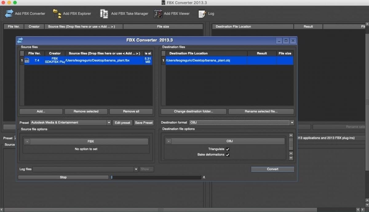Open the Preset dropdown arrow

(x=109, y=122)
